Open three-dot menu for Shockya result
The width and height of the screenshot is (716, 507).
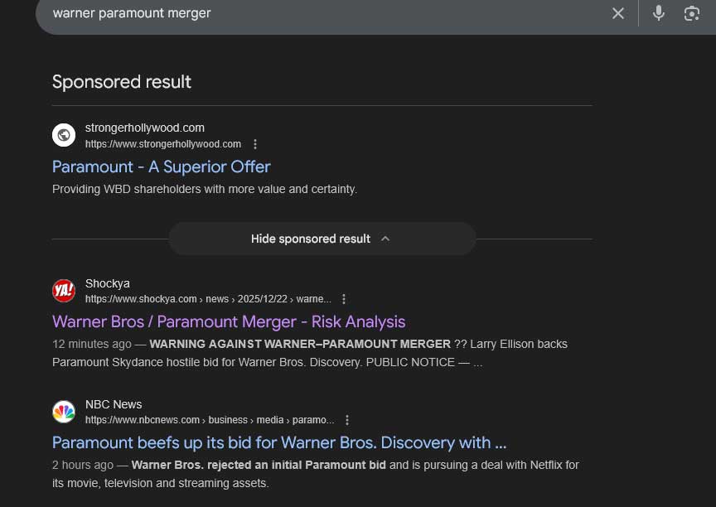click(x=344, y=299)
